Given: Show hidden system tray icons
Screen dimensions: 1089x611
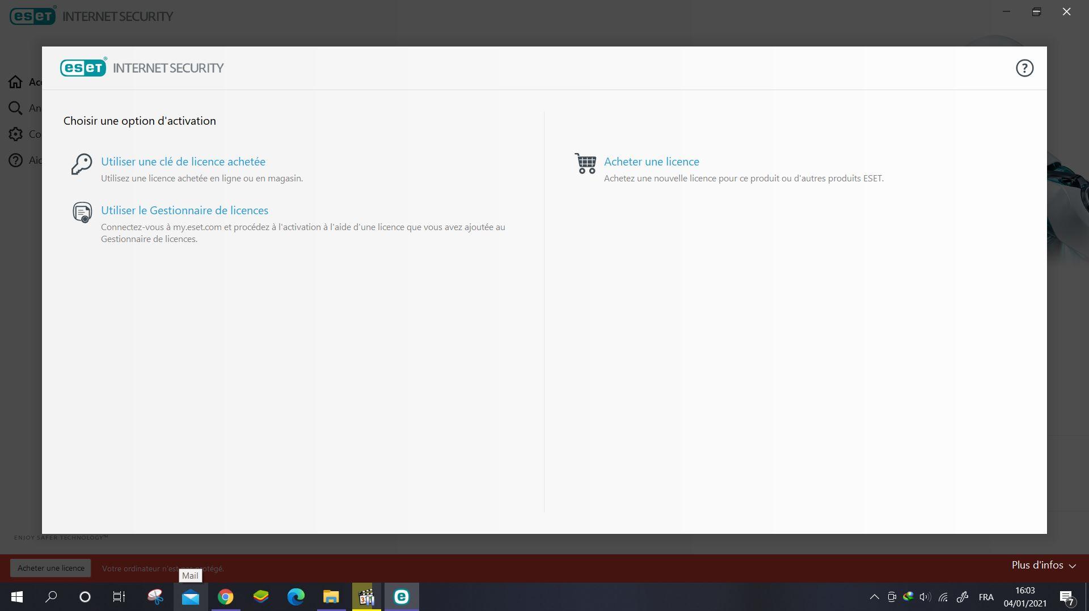Looking at the screenshot, I should coord(874,597).
